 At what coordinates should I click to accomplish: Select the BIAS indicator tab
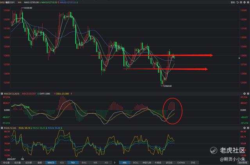click(84, 163)
